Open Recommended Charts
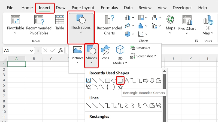 point(110,25)
